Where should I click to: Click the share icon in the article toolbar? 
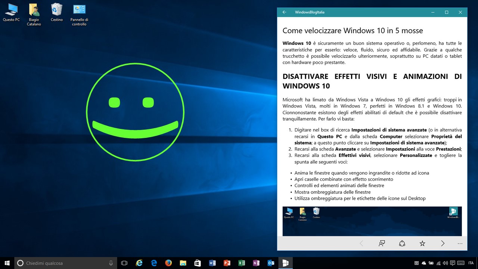click(402, 243)
